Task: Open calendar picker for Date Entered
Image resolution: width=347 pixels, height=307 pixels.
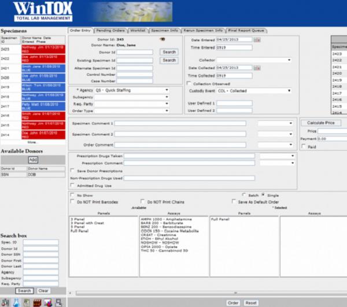Action: [257, 40]
